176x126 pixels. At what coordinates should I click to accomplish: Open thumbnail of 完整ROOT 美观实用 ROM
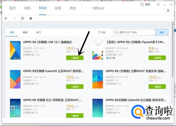click(x=98, y=79)
